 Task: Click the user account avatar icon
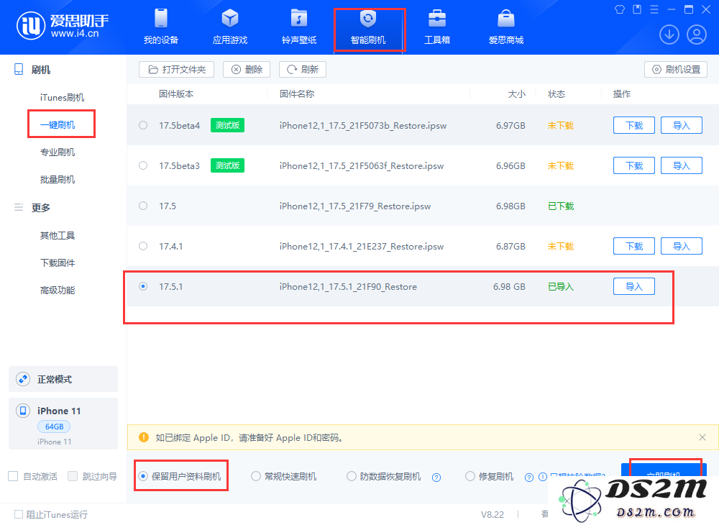pos(697,35)
